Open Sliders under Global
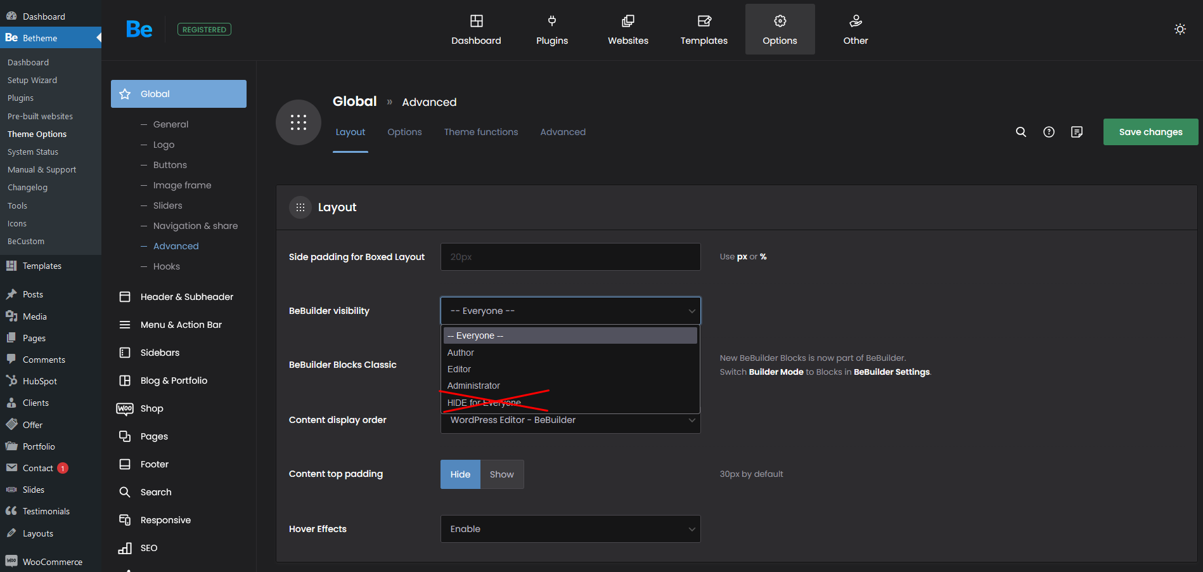 pyautogui.click(x=167, y=205)
